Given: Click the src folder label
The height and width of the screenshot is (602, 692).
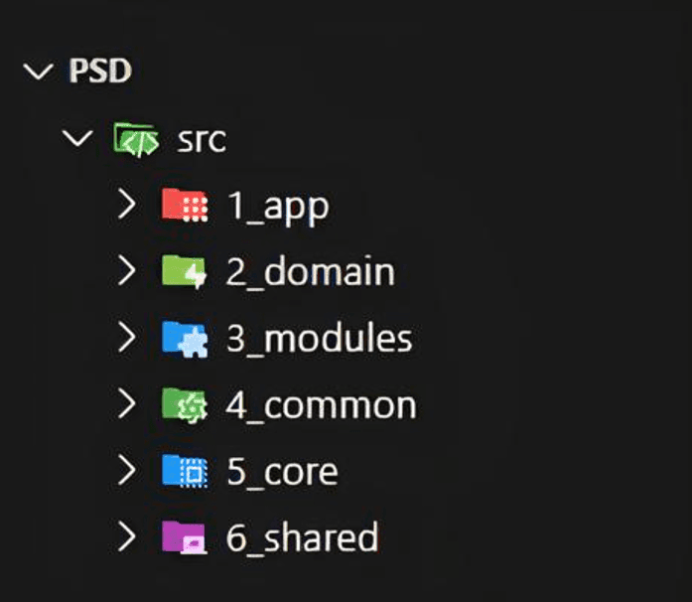Looking at the screenshot, I should tap(202, 139).
